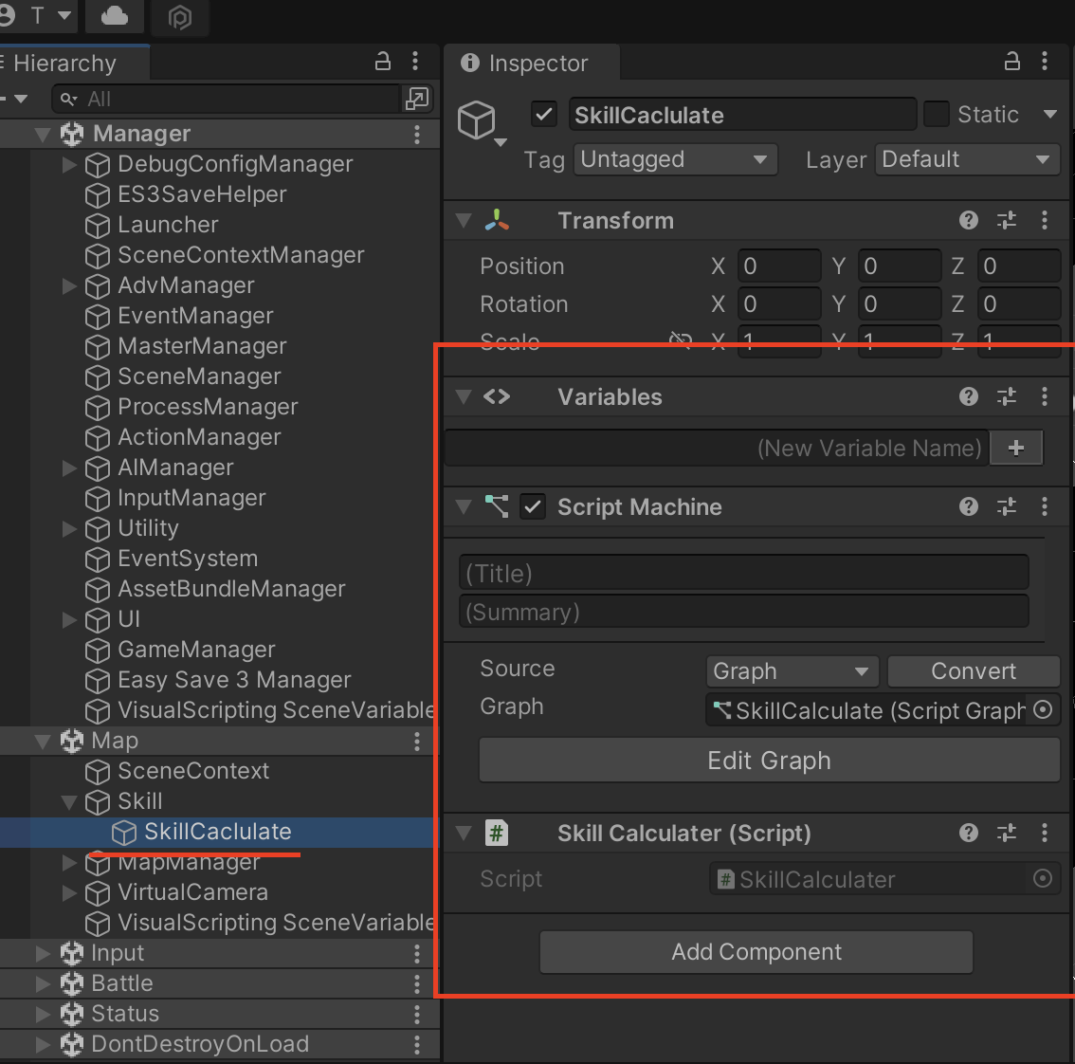
Task: Open Script Machine help icon
Action: click(968, 507)
